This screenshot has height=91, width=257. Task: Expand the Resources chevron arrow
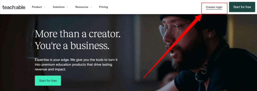tap(91, 7)
